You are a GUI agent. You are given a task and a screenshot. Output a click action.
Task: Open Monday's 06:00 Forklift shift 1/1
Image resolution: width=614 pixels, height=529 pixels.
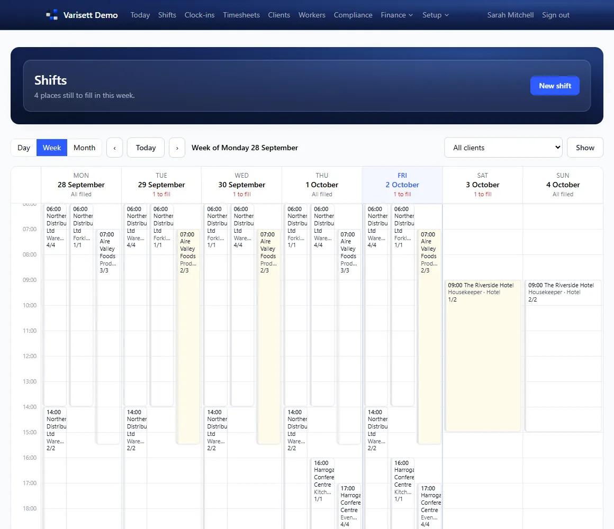pos(82,305)
